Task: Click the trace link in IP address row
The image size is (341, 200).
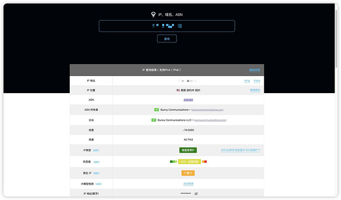Action: click(257, 81)
